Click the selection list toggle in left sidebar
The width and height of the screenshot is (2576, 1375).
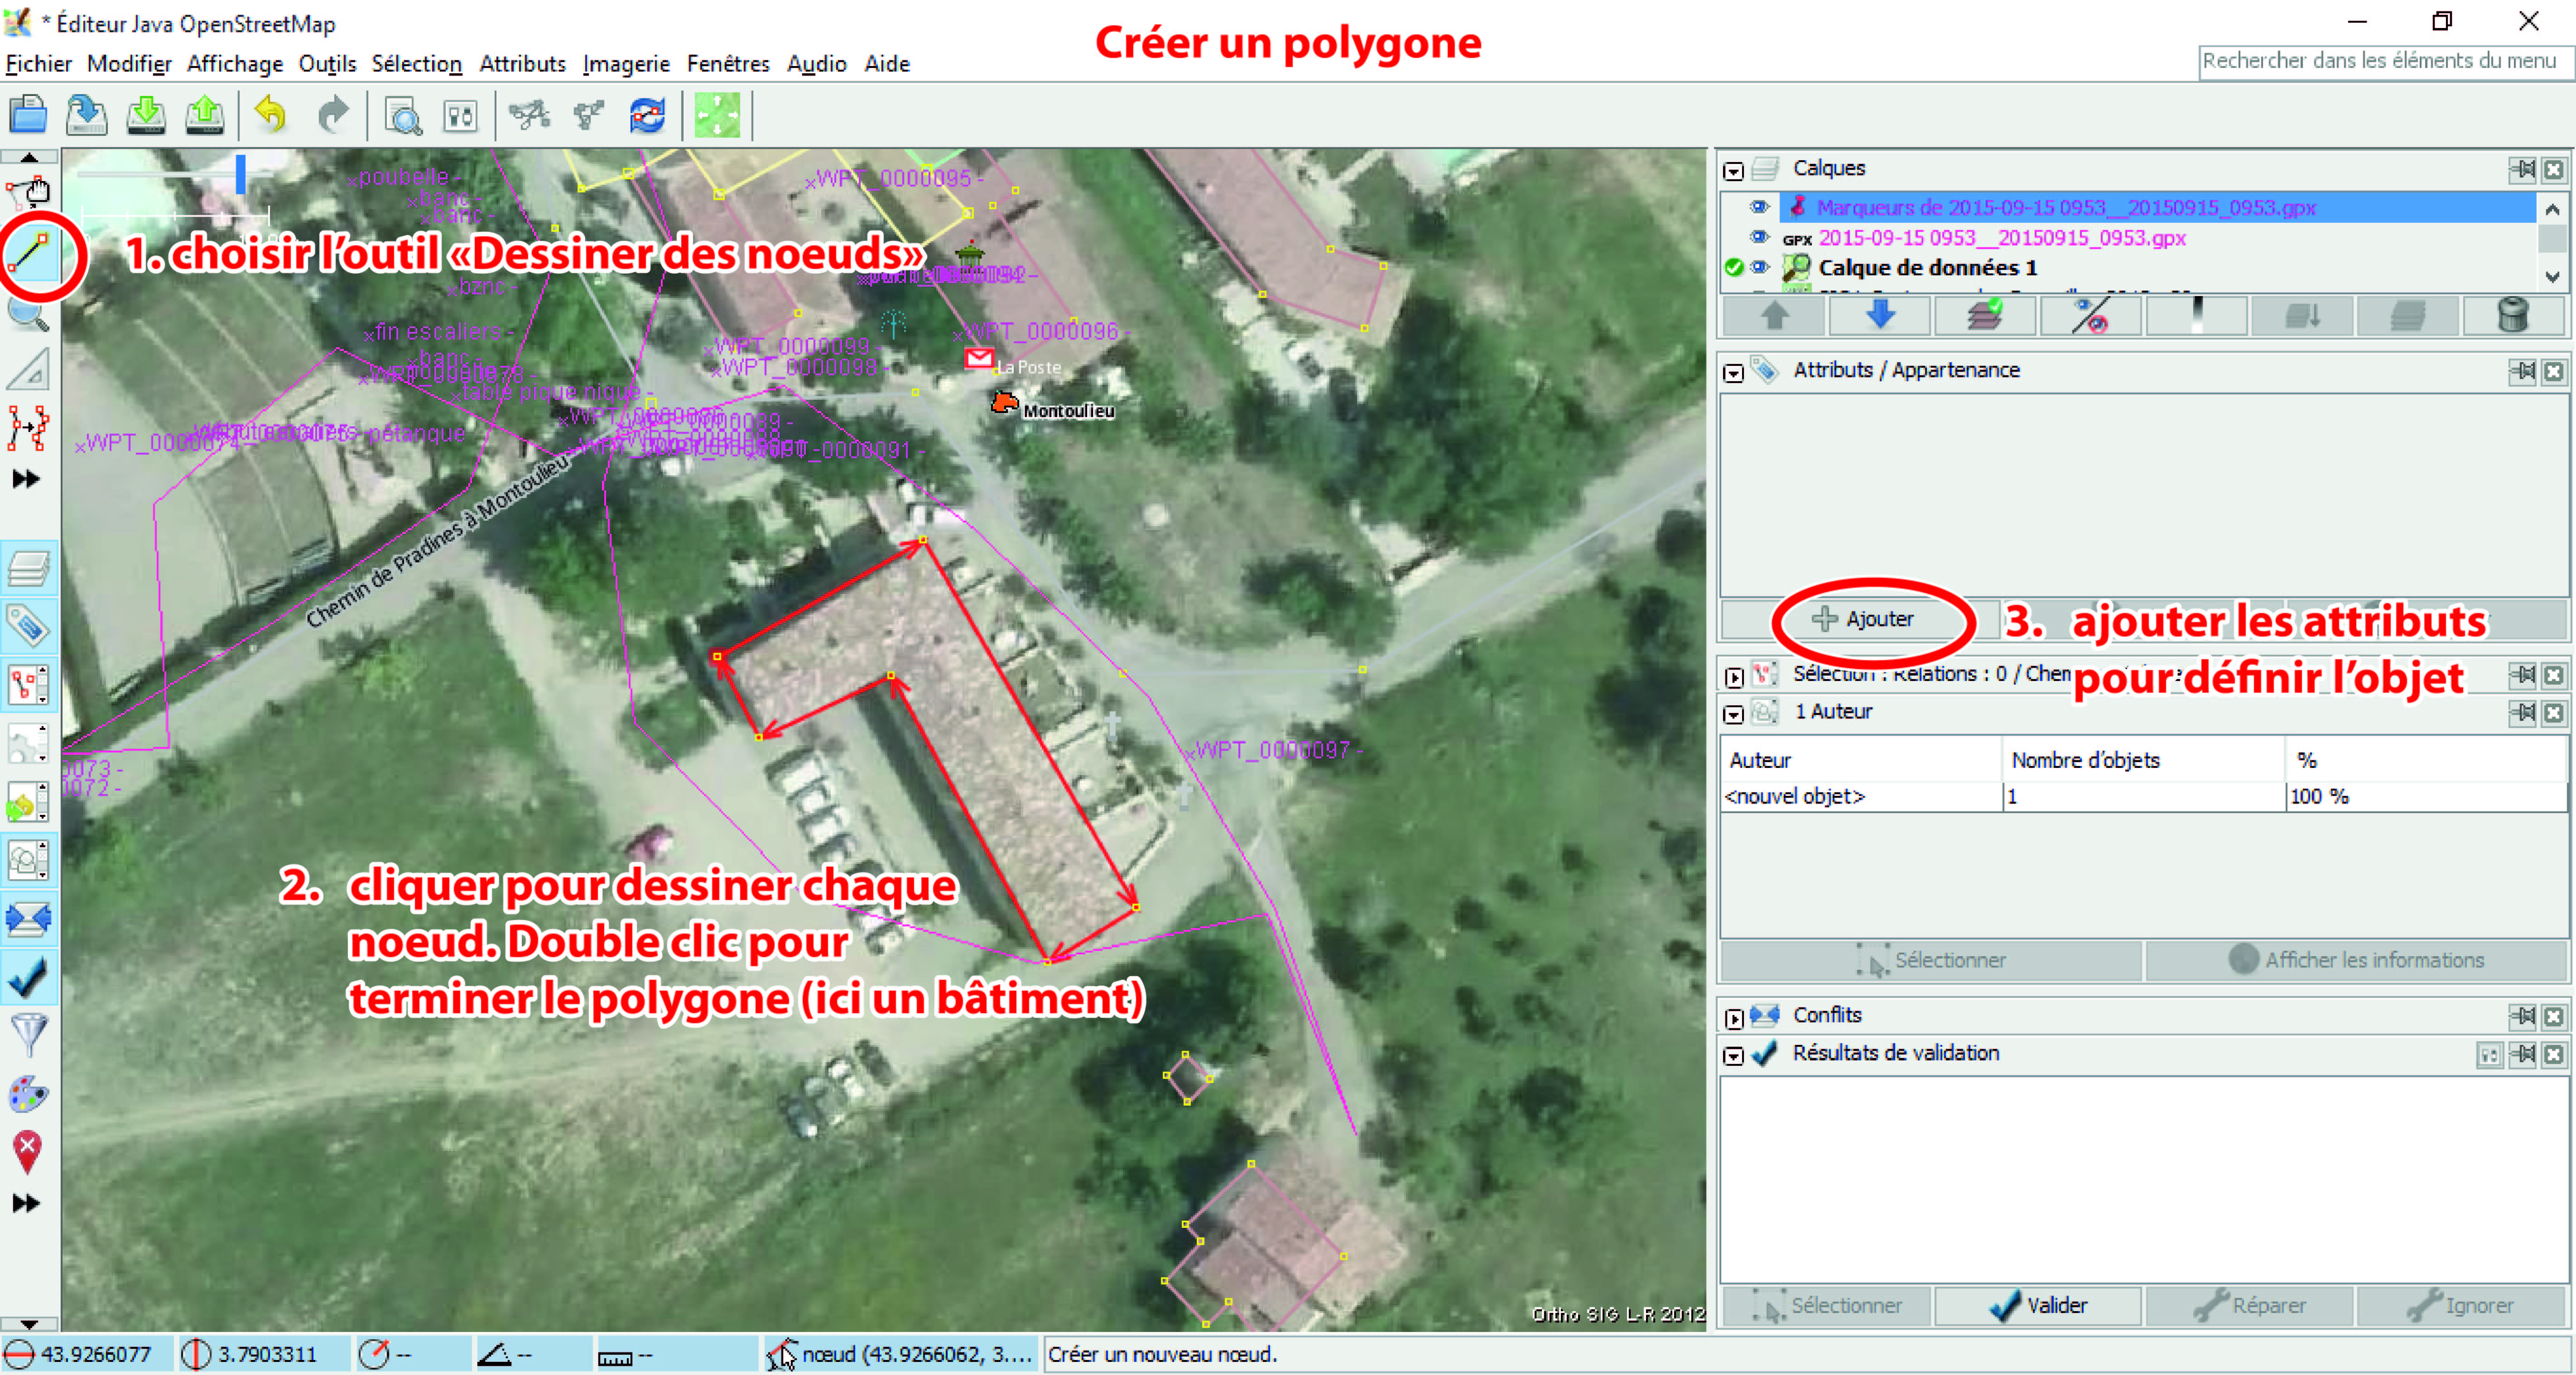tap(29, 685)
